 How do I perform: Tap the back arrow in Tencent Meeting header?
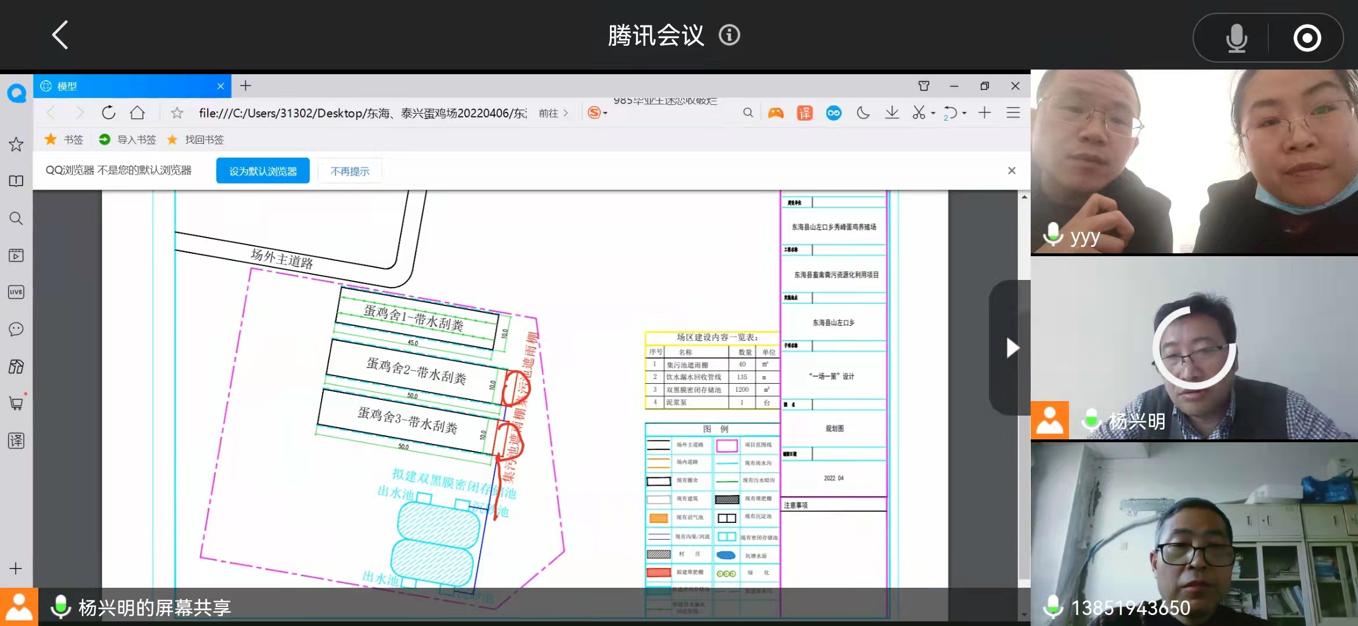pyautogui.click(x=60, y=35)
